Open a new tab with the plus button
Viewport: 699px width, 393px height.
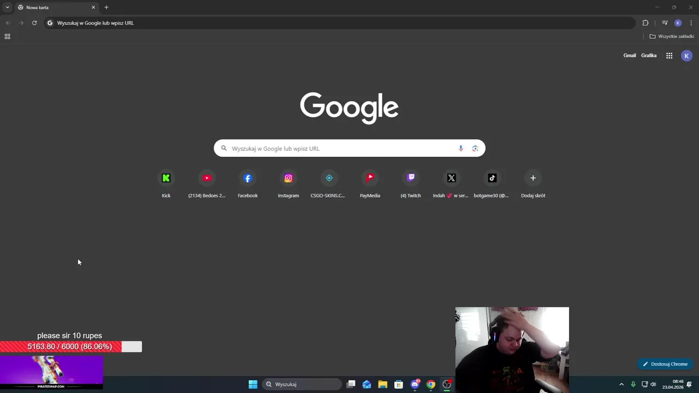point(106,8)
